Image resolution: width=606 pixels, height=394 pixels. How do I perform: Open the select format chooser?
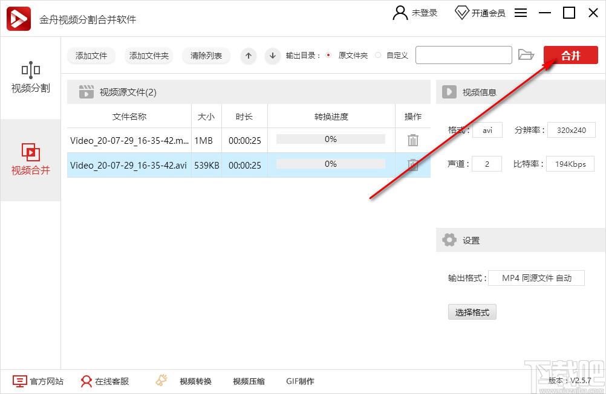(472, 312)
